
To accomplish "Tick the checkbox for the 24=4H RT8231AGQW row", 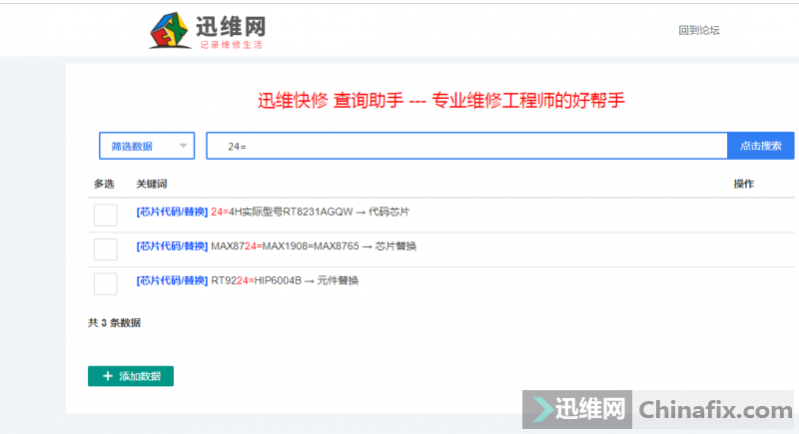I will (x=106, y=215).
